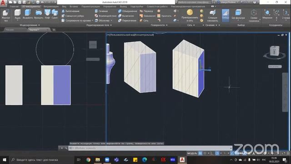Image resolution: width=291 pixels, height=164 pixels.
Task: Select the Выдавить (Extrude) tool
Action: [x=28, y=14]
